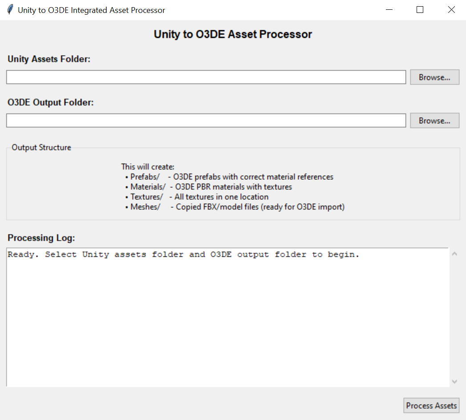Click the 'Unity Assets Folder:' label

(49, 59)
